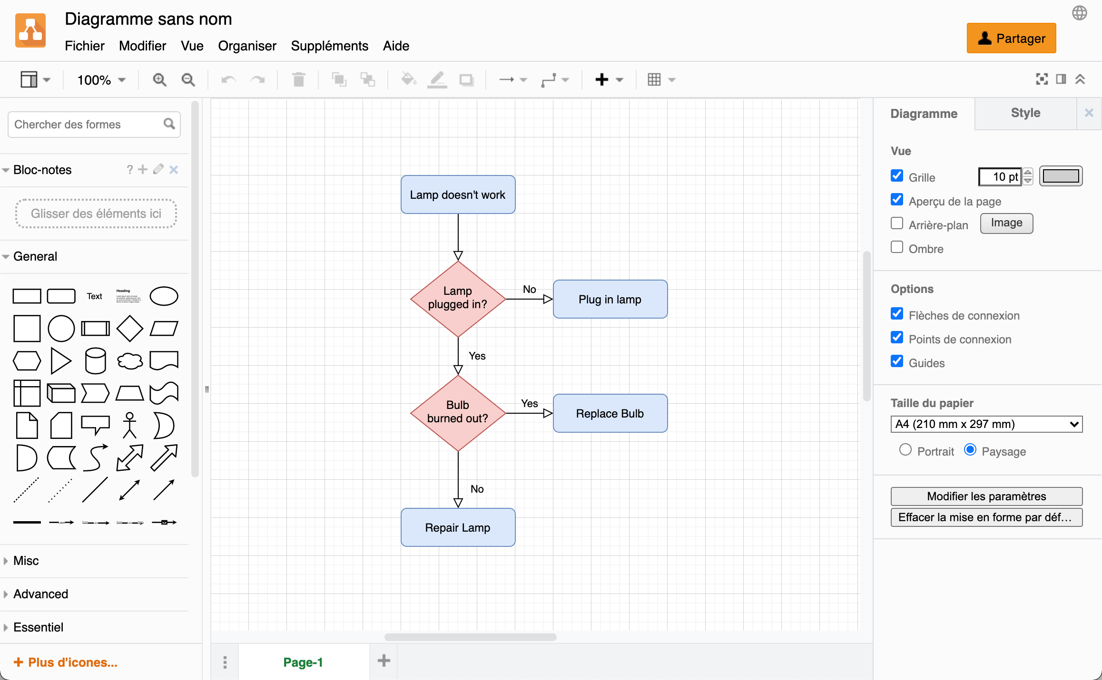Switch to the Style tab
1102x680 pixels.
coord(1025,113)
